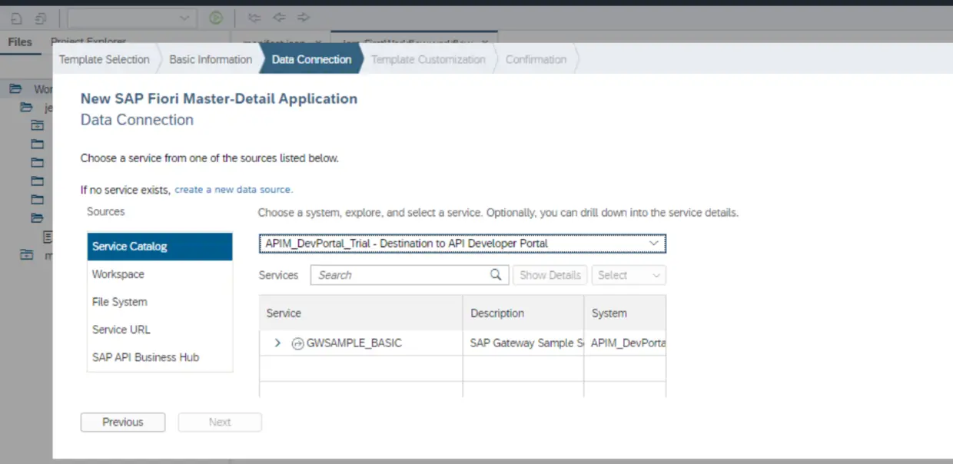Click the file icon in the file tree

point(48,237)
